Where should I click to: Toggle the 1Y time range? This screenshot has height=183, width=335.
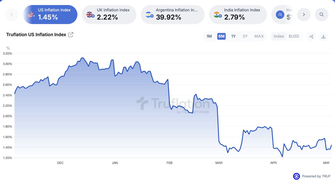point(233,36)
